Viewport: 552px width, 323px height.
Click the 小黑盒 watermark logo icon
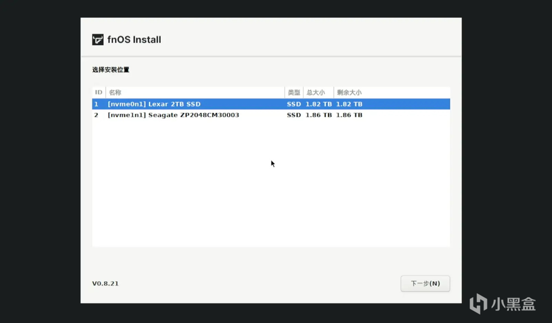478,303
